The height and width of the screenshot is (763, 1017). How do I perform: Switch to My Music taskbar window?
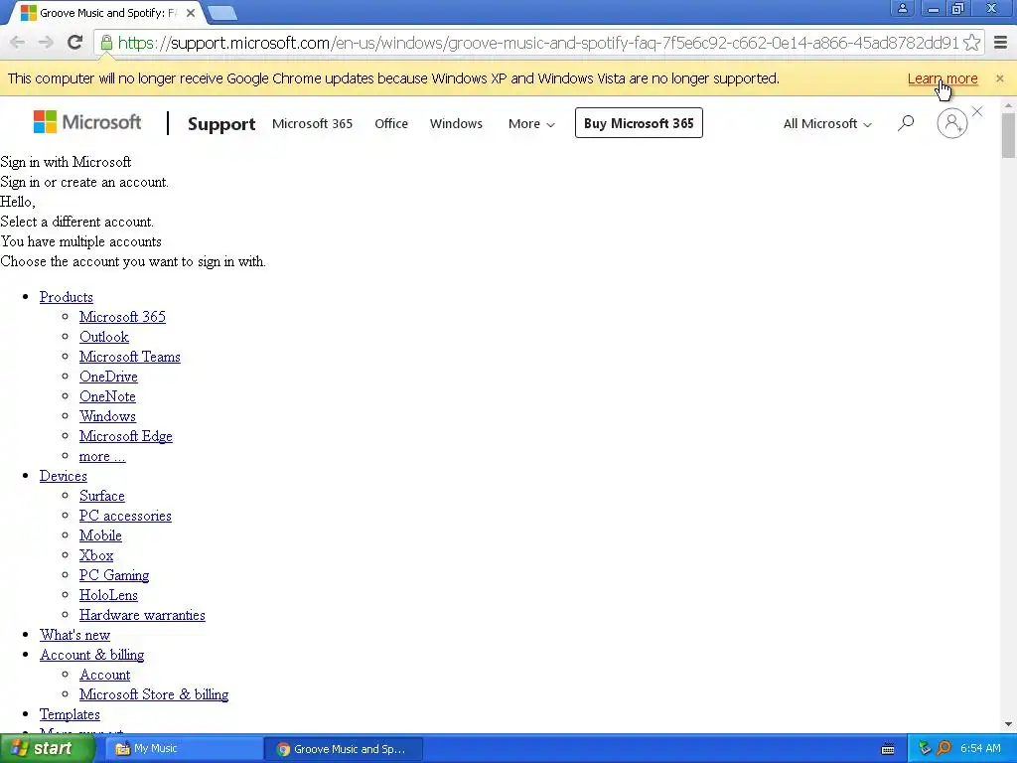[x=184, y=749]
